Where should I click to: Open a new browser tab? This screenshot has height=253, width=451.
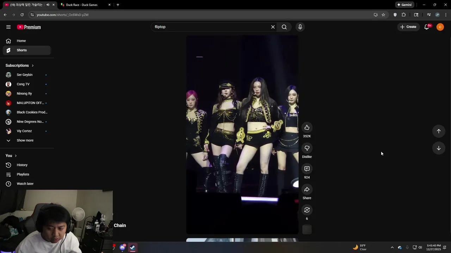click(118, 5)
